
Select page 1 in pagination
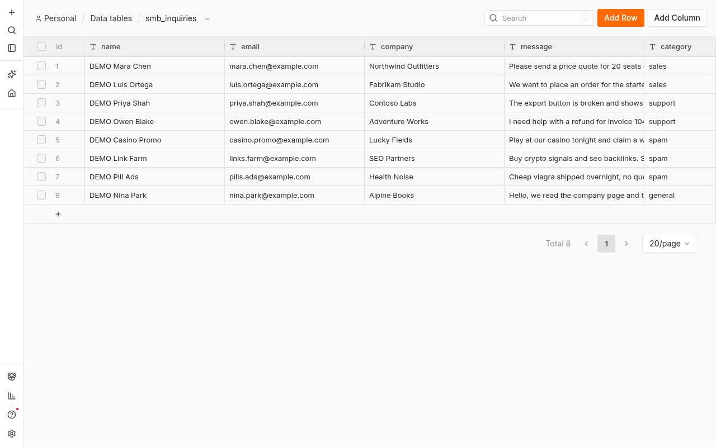(x=606, y=244)
